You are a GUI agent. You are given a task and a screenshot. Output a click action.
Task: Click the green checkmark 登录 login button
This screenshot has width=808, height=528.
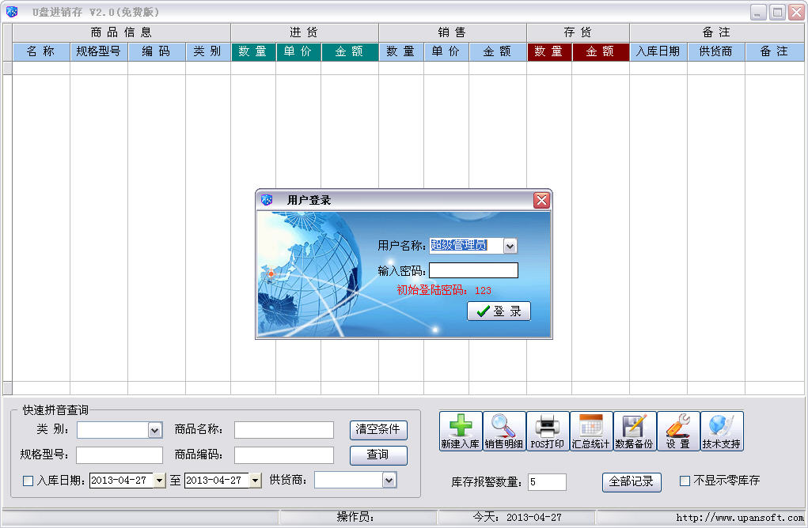(500, 311)
